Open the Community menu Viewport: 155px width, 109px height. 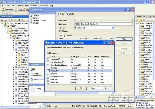click(44, 6)
